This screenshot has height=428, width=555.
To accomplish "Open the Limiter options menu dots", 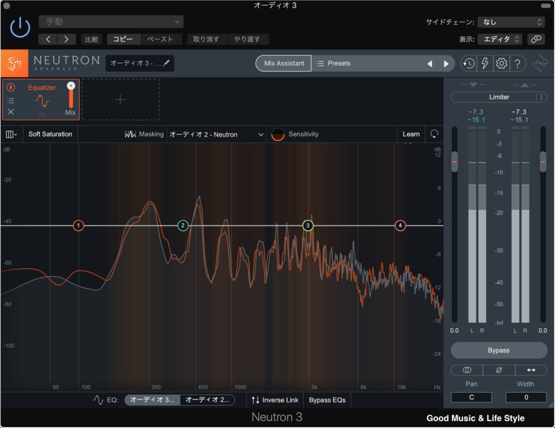I will (x=542, y=97).
